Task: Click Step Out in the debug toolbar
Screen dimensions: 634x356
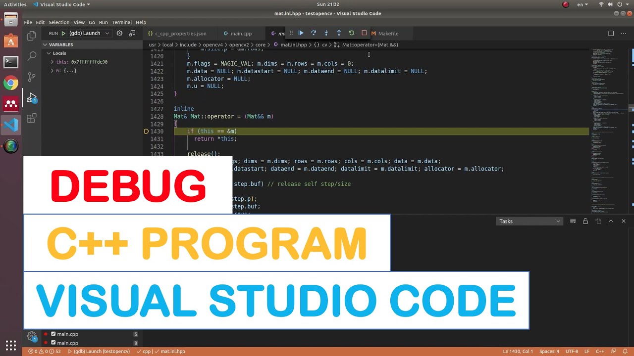Action: [339, 33]
